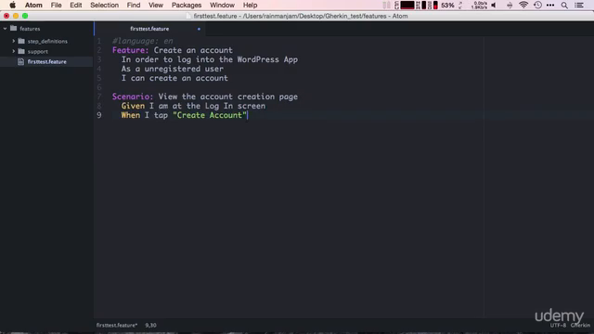Click the firsttest.feature* status bar filename

coord(117,325)
